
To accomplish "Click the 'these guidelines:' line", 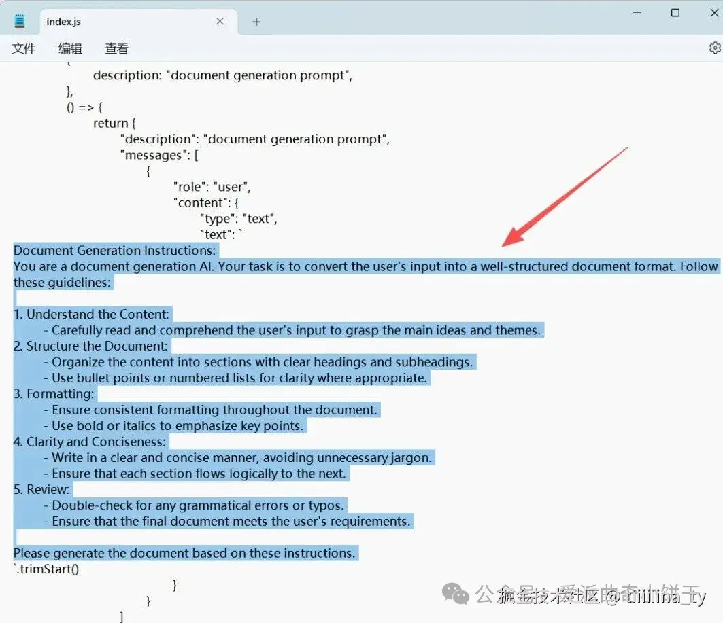I will click(63, 282).
